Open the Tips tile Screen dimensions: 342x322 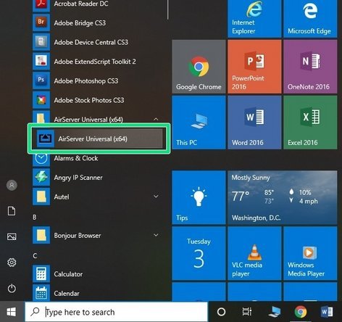tap(199, 197)
